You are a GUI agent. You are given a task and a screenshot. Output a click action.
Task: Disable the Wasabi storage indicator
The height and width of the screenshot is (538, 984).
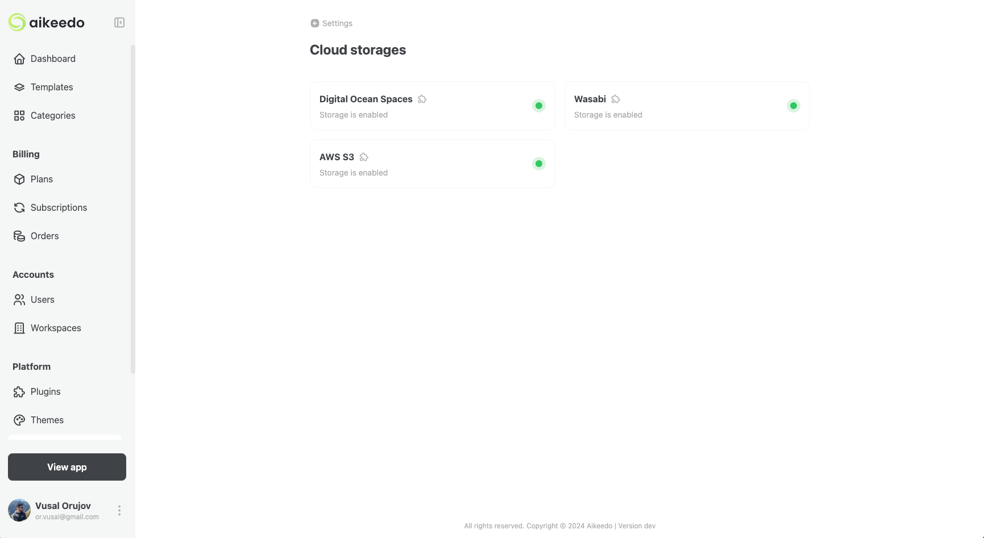coord(793,106)
